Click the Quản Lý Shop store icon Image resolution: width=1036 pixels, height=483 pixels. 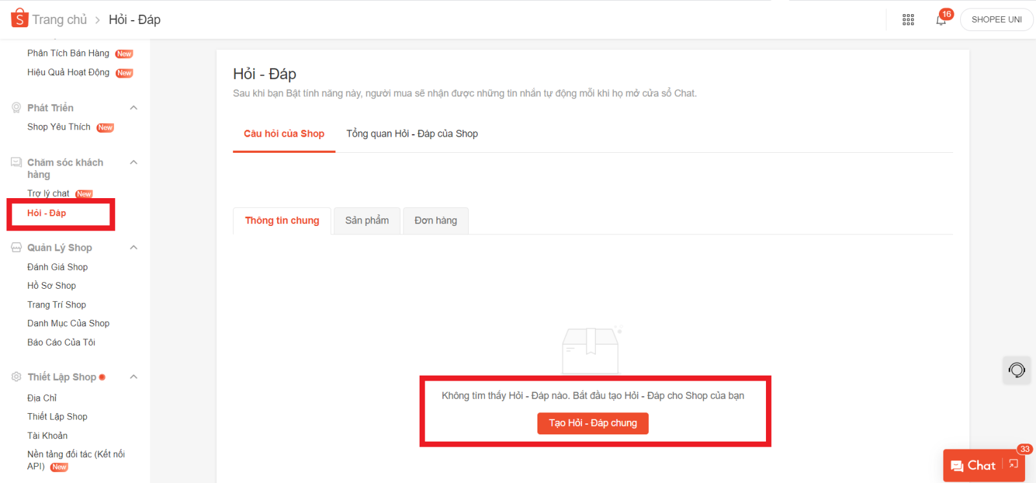click(x=16, y=247)
